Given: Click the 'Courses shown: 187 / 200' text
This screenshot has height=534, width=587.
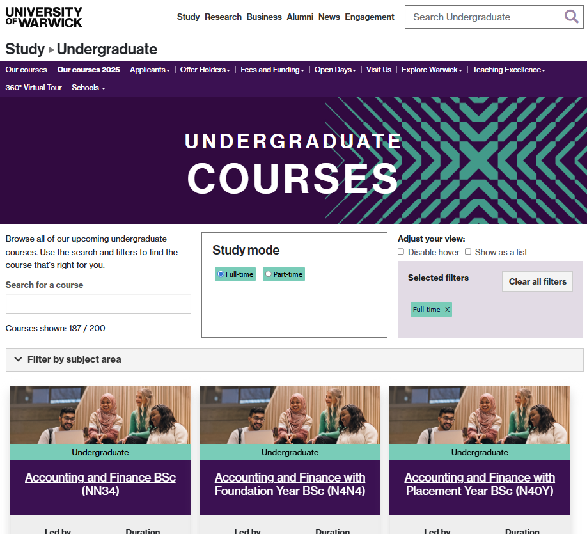Looking at the screenshot, I should click(x=56, y=329).
